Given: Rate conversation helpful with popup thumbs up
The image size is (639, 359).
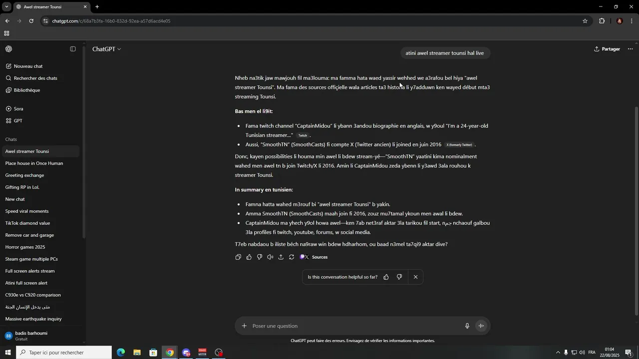Looking at the screenshot, I should 386,277.
